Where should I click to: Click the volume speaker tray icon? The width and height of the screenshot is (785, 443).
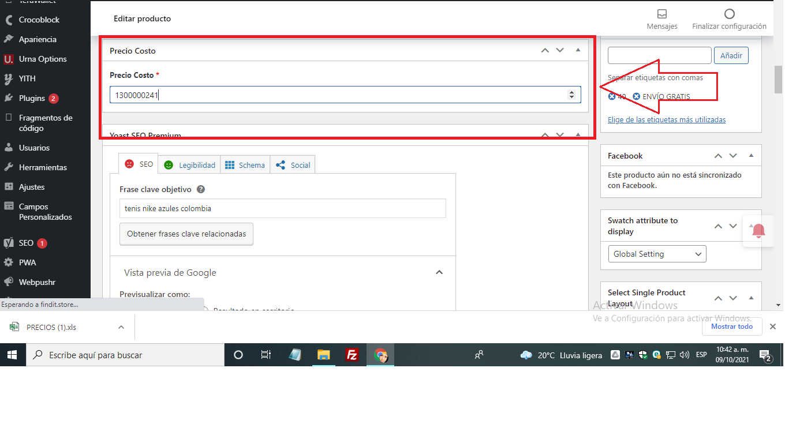click(x=685, y=355)
